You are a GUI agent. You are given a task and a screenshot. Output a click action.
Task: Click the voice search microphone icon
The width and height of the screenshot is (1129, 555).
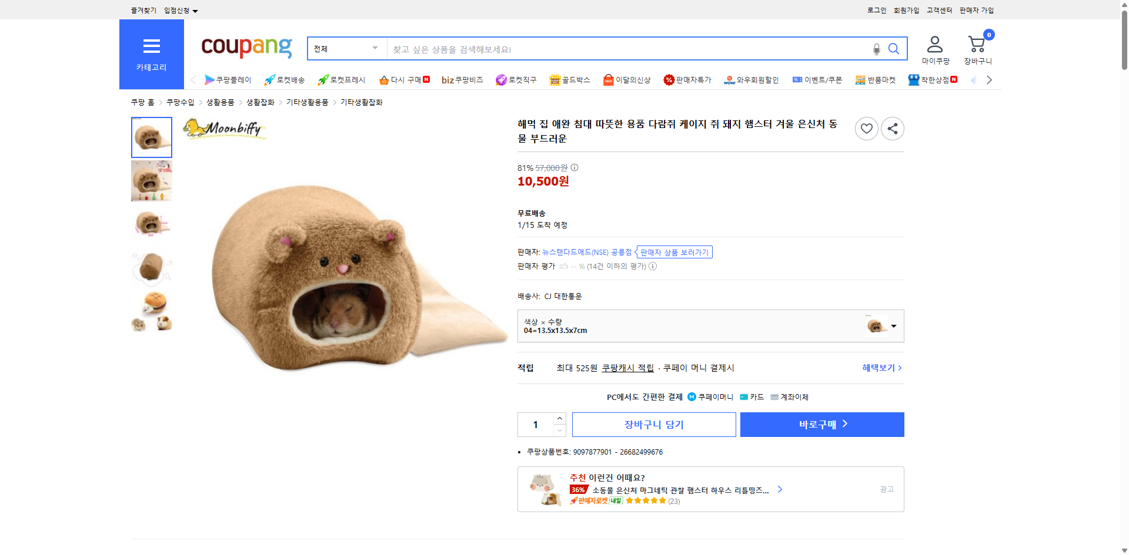(x=876, y=49)
